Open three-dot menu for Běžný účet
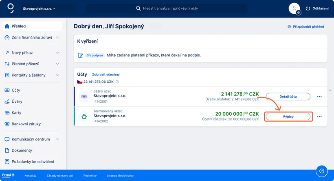 tap(319, 97)
